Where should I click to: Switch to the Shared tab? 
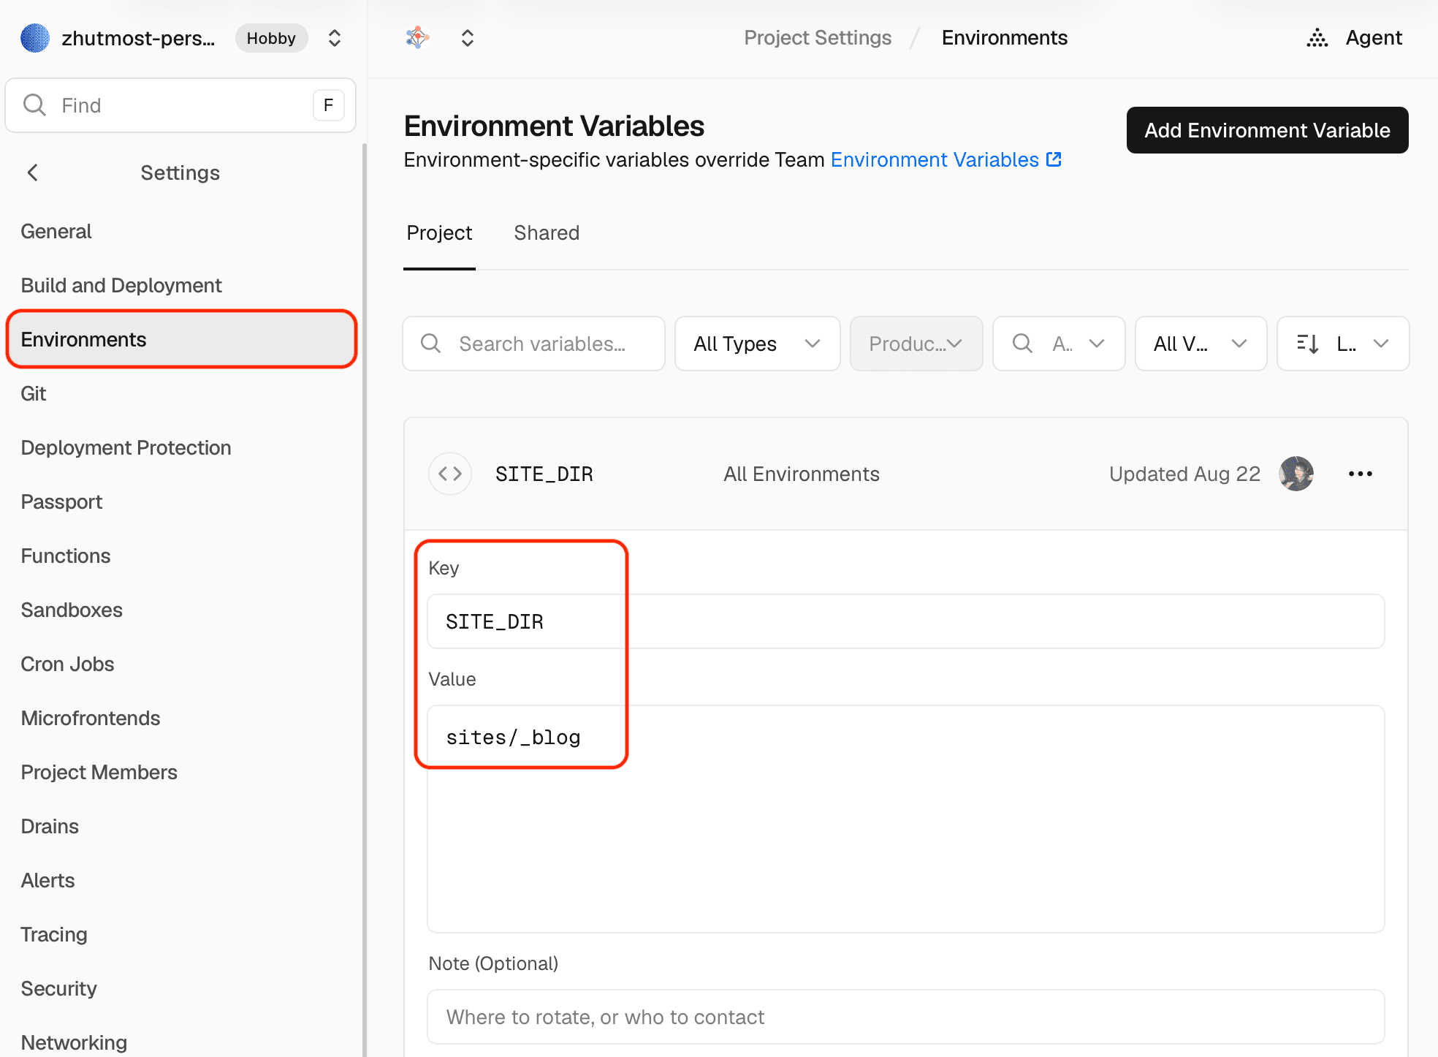[x=547, y=232]
